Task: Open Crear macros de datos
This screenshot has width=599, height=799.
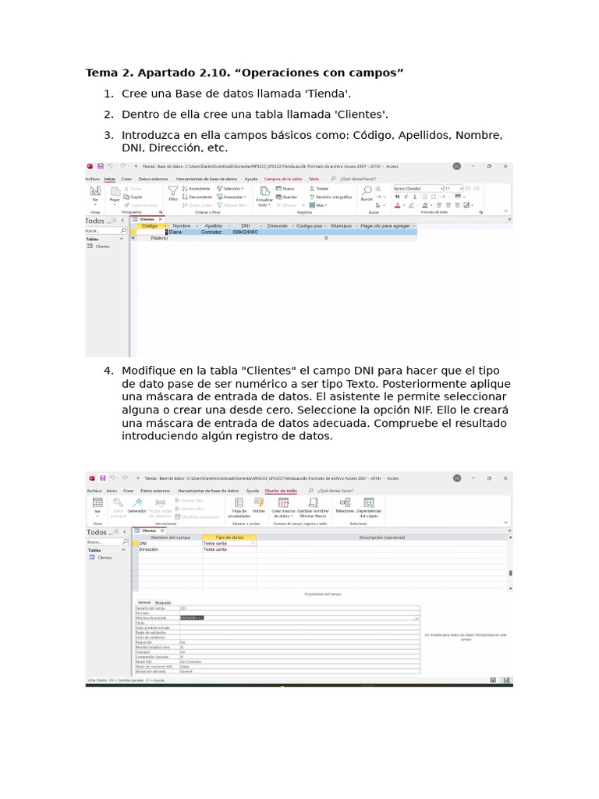Action: coord(283,507)
